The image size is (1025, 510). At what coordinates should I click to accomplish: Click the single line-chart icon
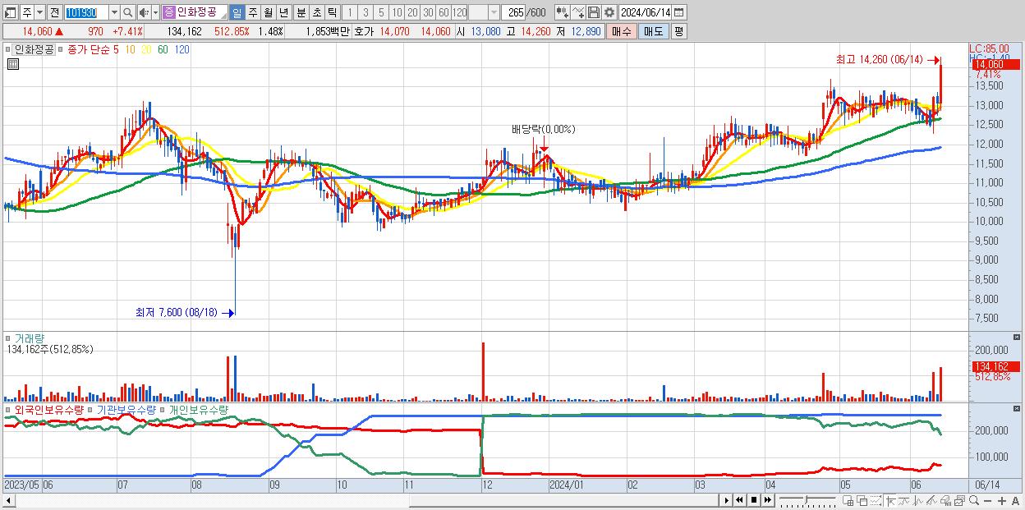pyautogui.click(x=918, y=501)
